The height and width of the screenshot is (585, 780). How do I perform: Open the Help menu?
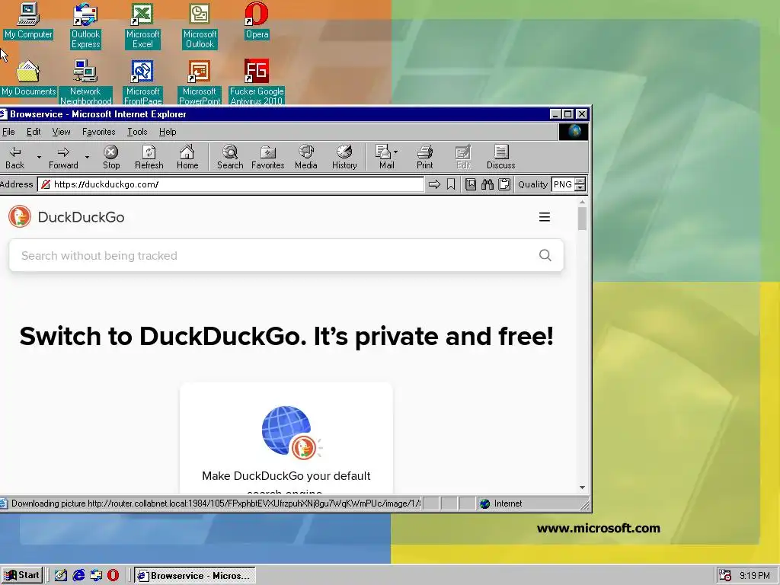click(x=168, y=132)
